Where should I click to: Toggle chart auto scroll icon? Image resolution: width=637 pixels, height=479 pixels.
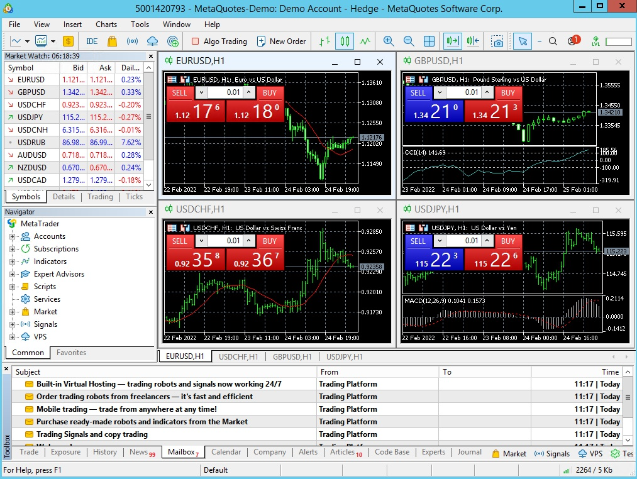coord(453,41)
